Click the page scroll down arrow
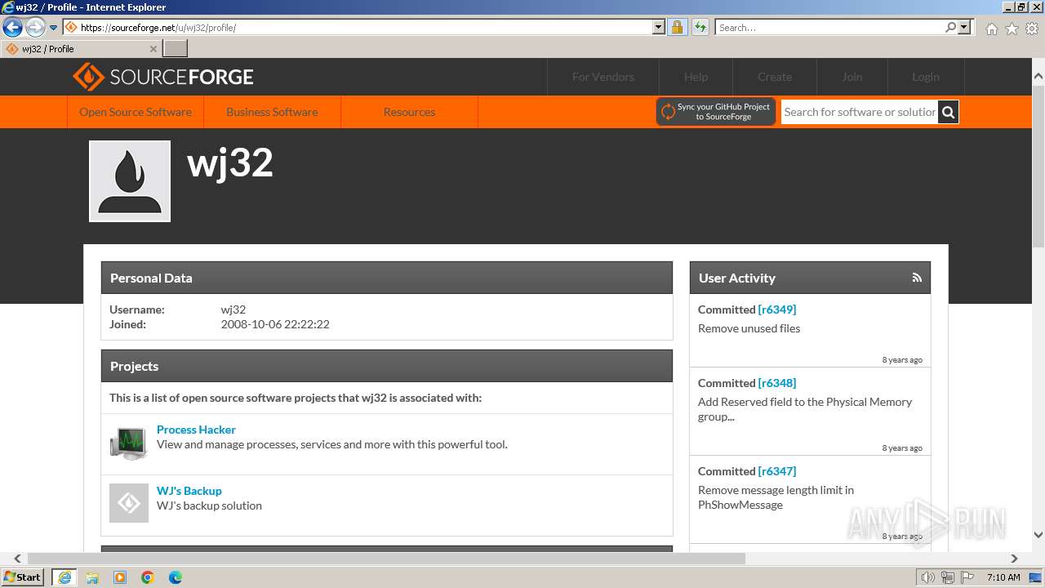This screenshot has width=1045, height=588. 1038,535
